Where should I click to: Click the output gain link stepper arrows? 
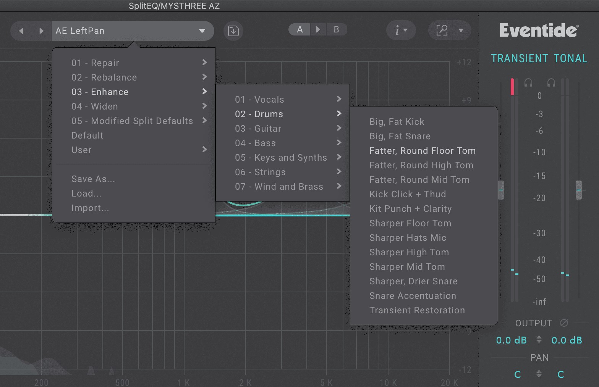pyautogui.click(x=539, y=339)
